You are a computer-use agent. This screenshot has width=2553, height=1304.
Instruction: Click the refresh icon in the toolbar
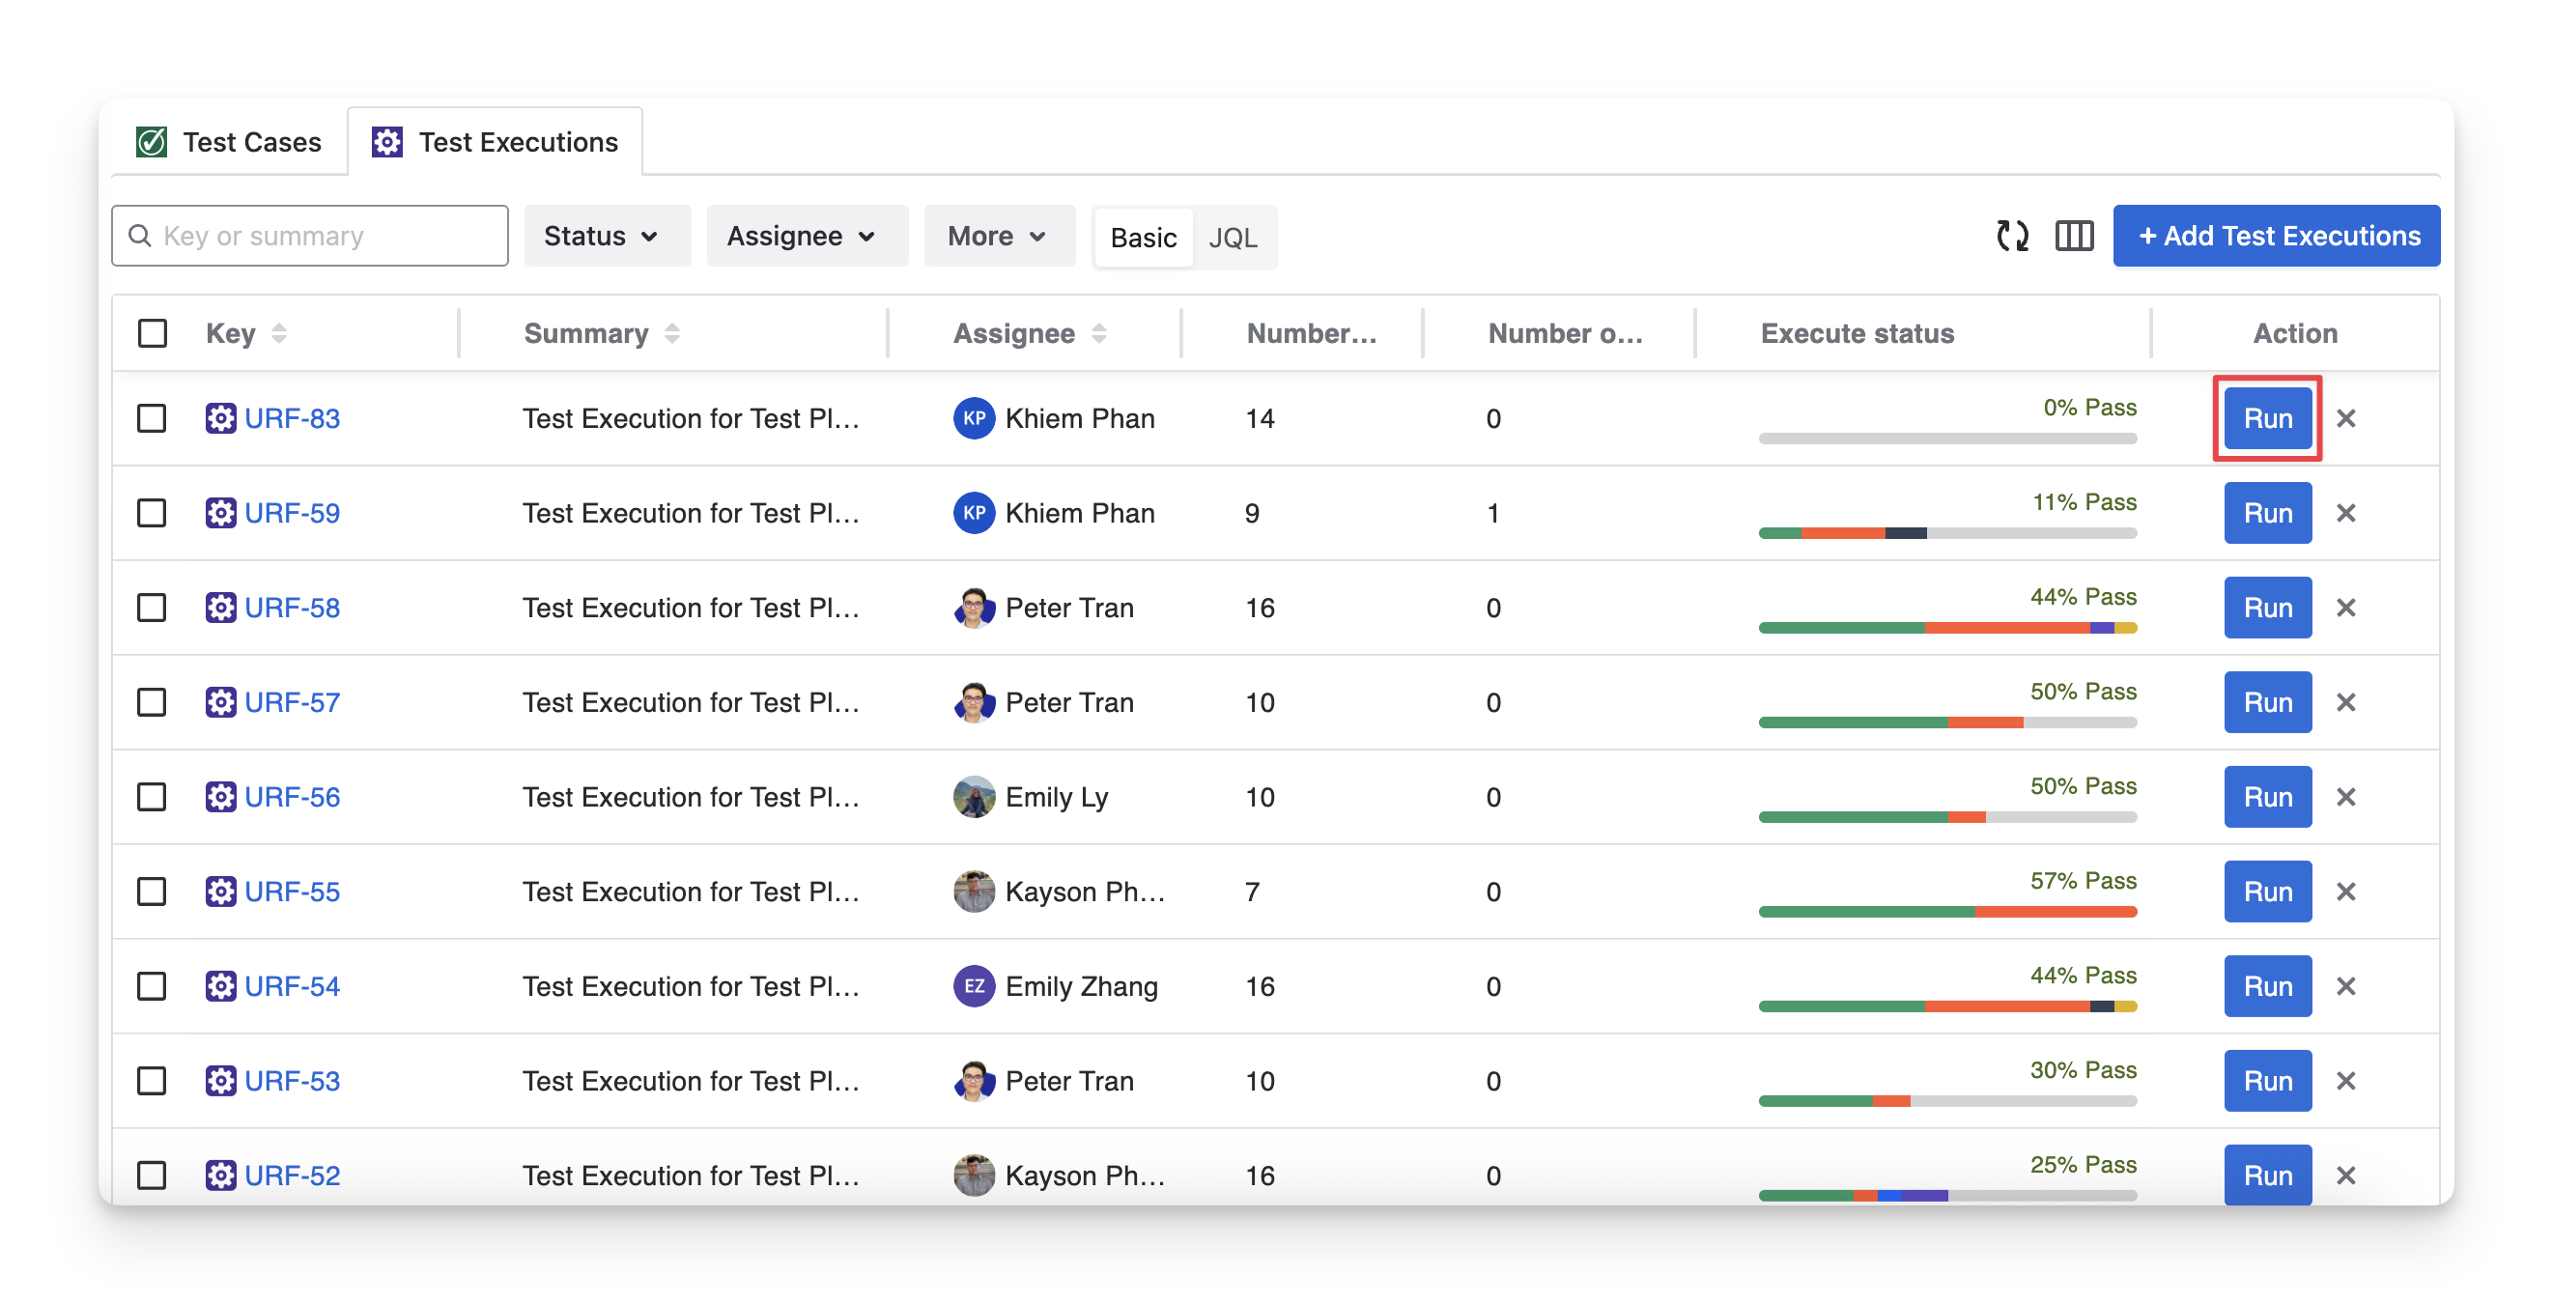(x=2012, y=236)
